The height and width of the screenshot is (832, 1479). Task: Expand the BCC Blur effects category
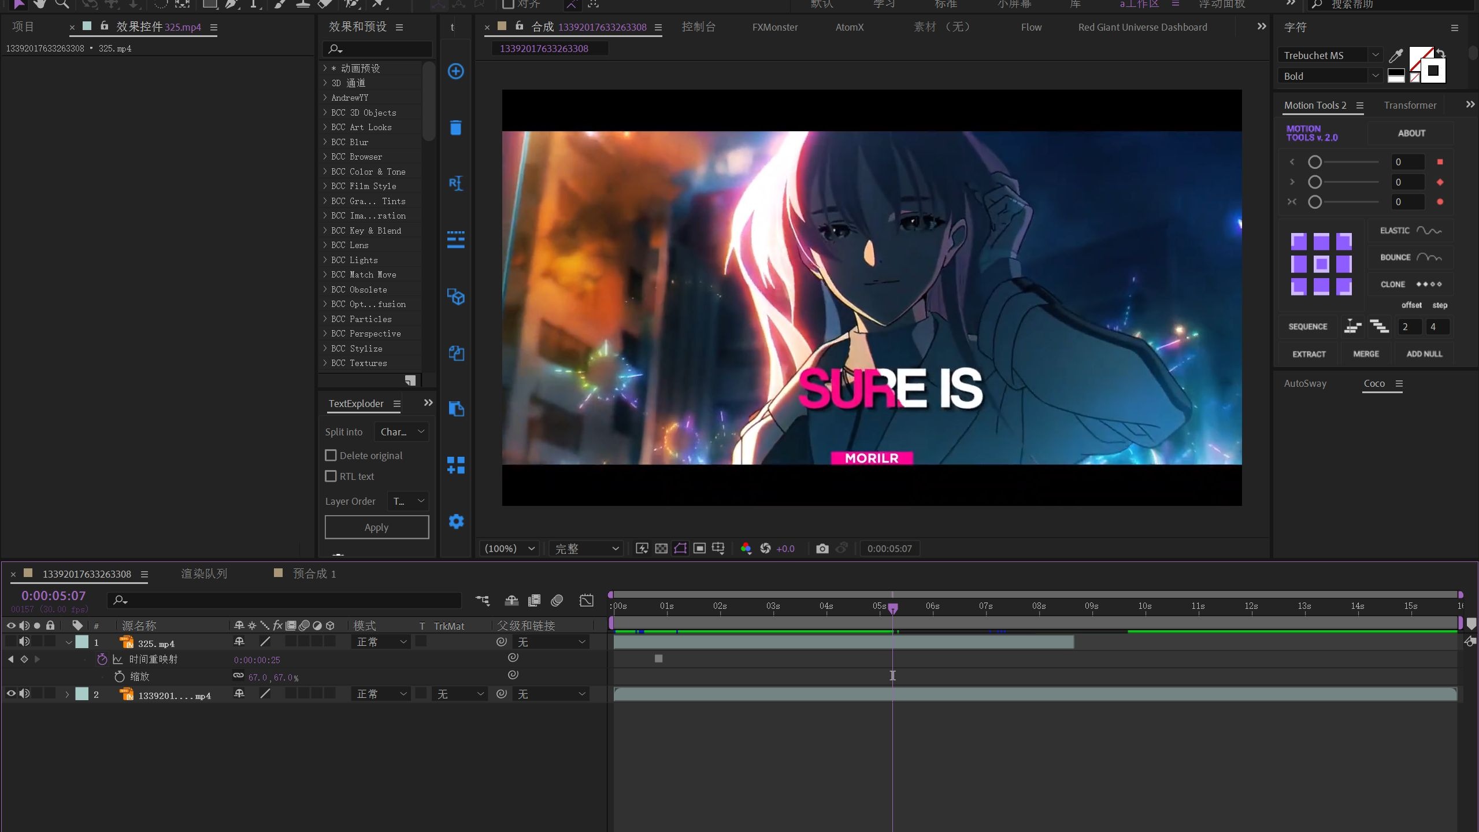325,142
